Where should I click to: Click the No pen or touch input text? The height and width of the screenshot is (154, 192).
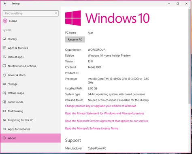tap(118, 100)
